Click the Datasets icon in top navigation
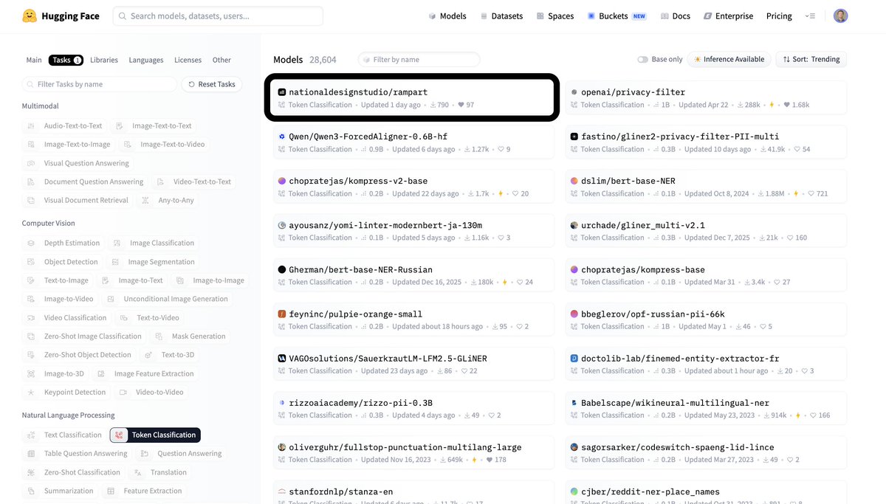Viewport: 886px width, 504px height. [484, 15]
